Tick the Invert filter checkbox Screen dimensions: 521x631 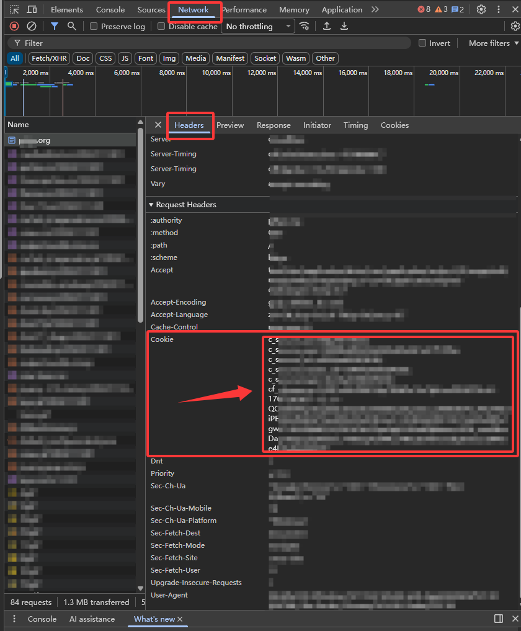(422, 43)
